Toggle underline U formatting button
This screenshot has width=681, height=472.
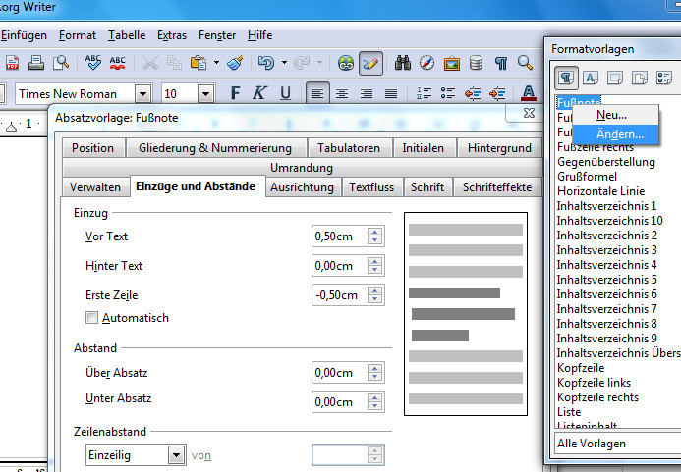tap(285, 94)
